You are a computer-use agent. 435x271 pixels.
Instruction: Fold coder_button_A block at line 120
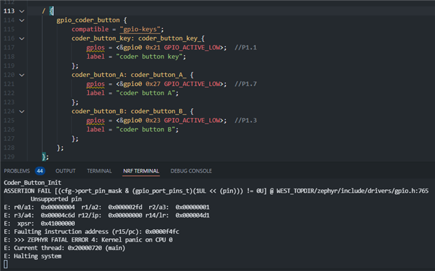[22, 75]
